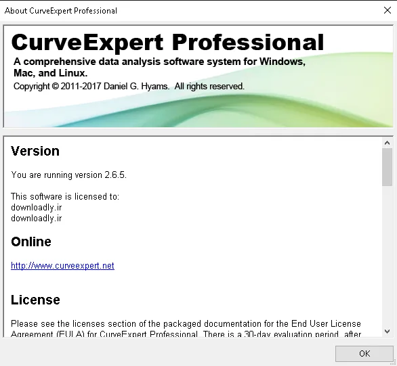Select the Version heading
The width and height of the screenshot is (397, 366).
pos(35,151)
